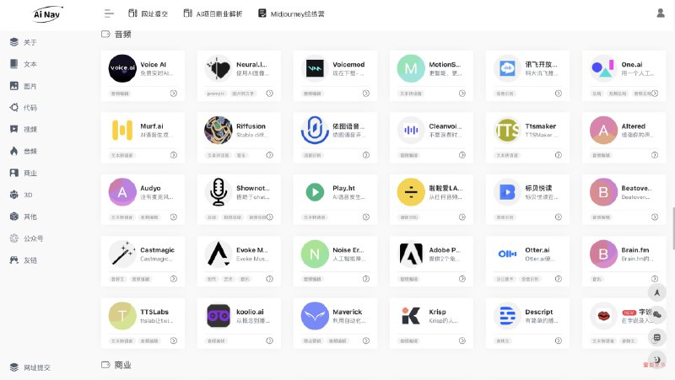675x380 pixels.
Task: Select 代码 in the sidebar
Action: [30, 108]
